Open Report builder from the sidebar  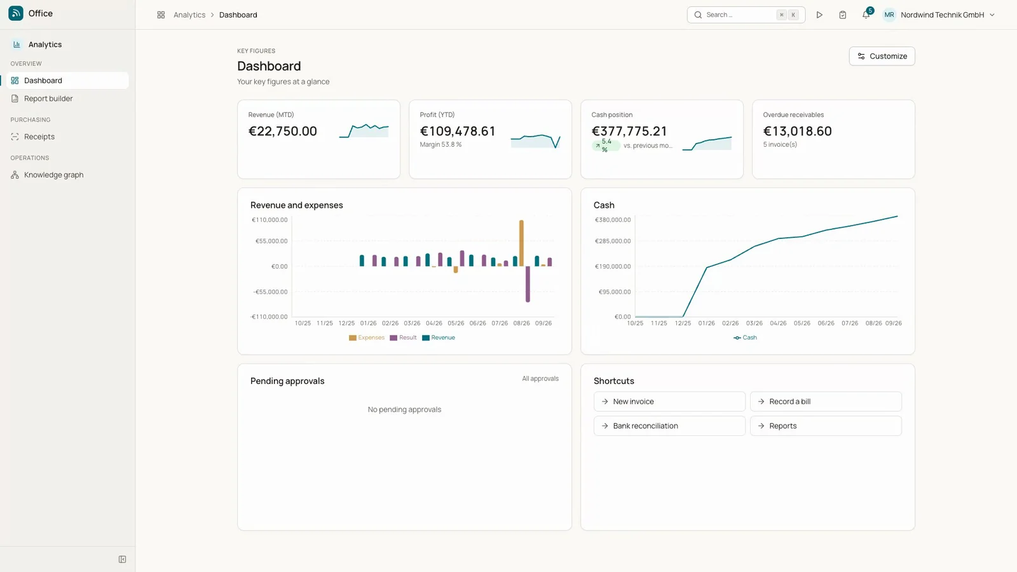point(67,99)
